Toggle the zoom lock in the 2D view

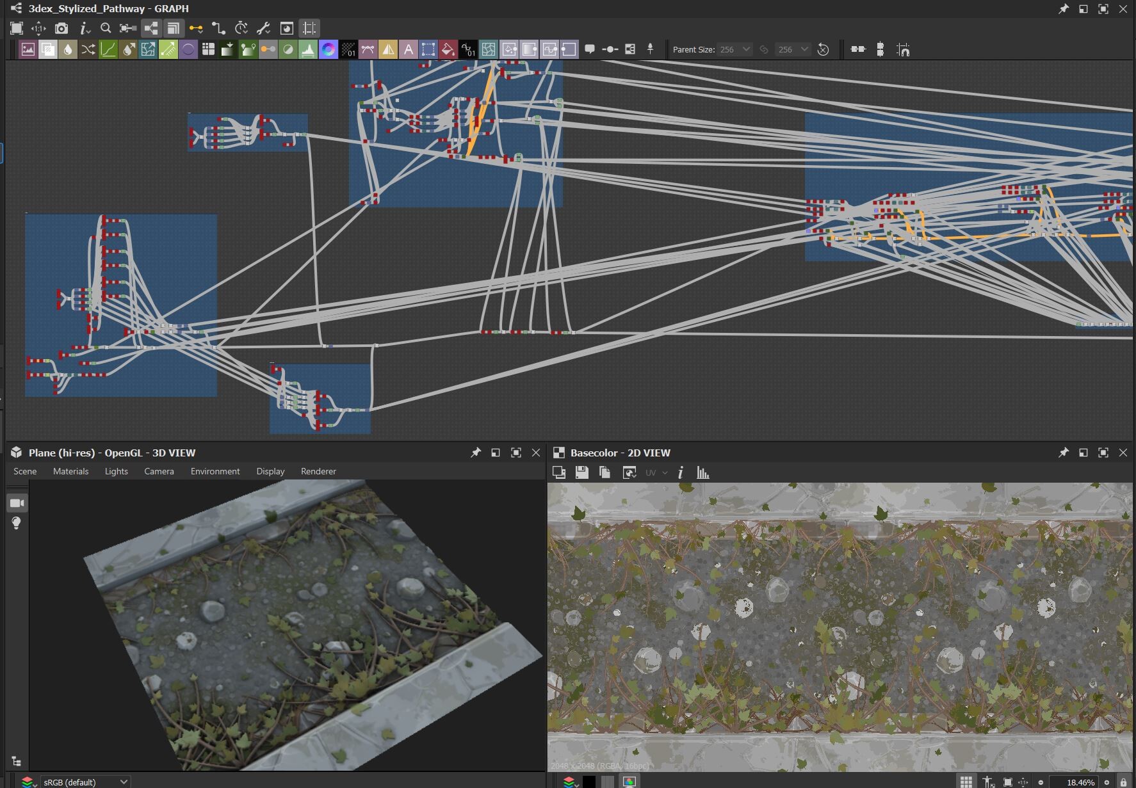tap(1124, 782)
